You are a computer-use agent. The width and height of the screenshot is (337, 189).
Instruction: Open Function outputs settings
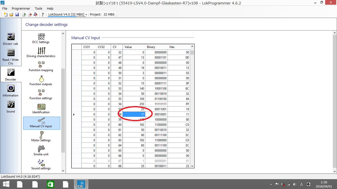click(41, 80)
